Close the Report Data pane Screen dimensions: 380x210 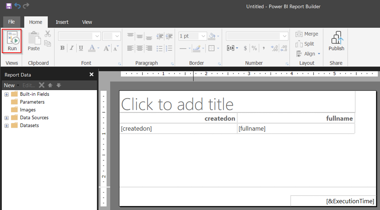(91, 74)
